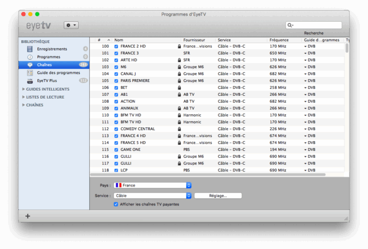Select the Programmes clock icon
This screenshot has height=249, width=368.
[30, 57]
